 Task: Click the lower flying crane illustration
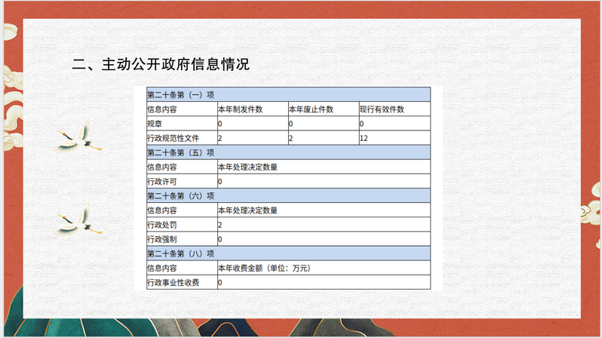coord(77,220)
